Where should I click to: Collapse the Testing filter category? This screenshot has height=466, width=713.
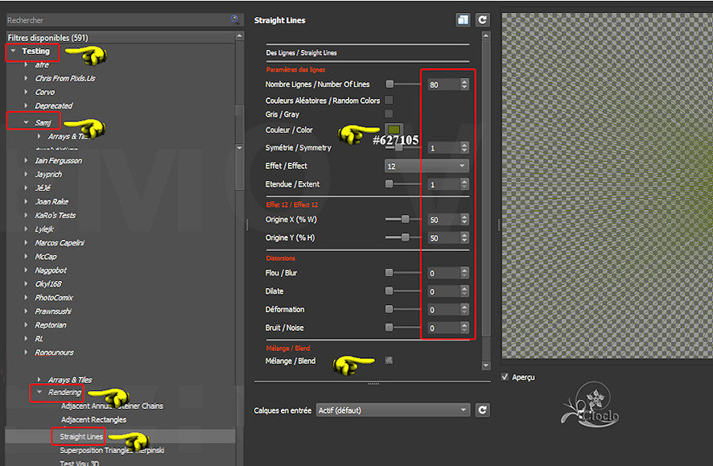[14, 52]
